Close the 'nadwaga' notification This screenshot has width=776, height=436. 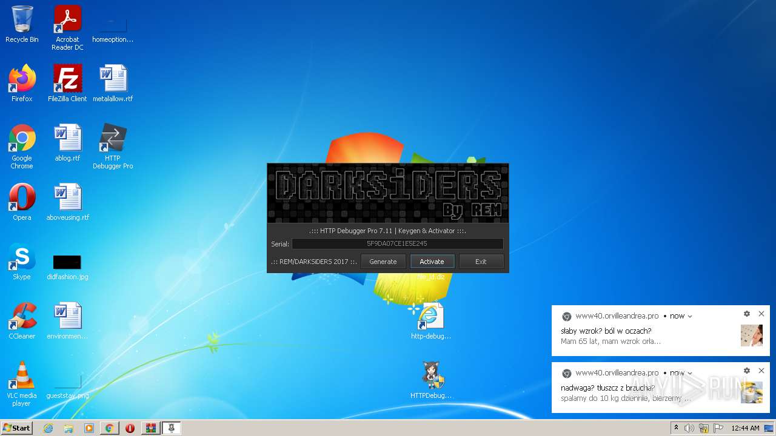coord(761,371)
